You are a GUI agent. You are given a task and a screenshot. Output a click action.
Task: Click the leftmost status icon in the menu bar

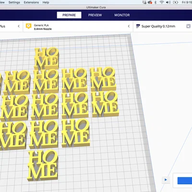click(144, 2)
